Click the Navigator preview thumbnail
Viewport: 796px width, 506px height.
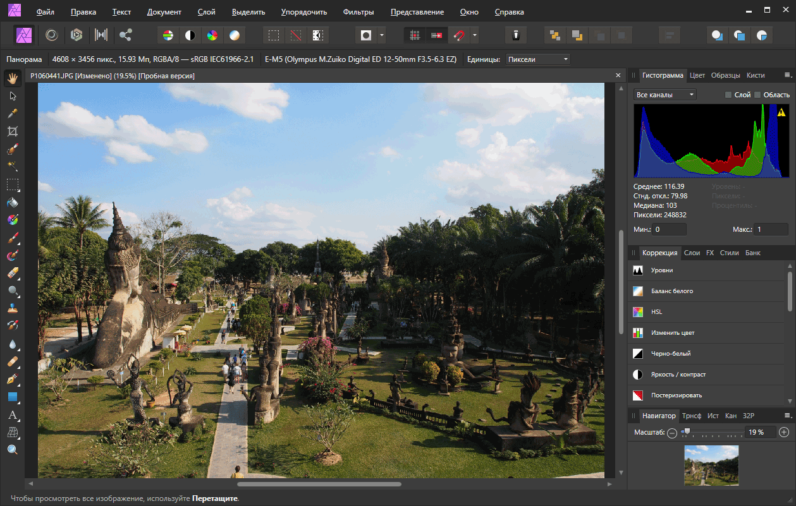pos(711,466)
